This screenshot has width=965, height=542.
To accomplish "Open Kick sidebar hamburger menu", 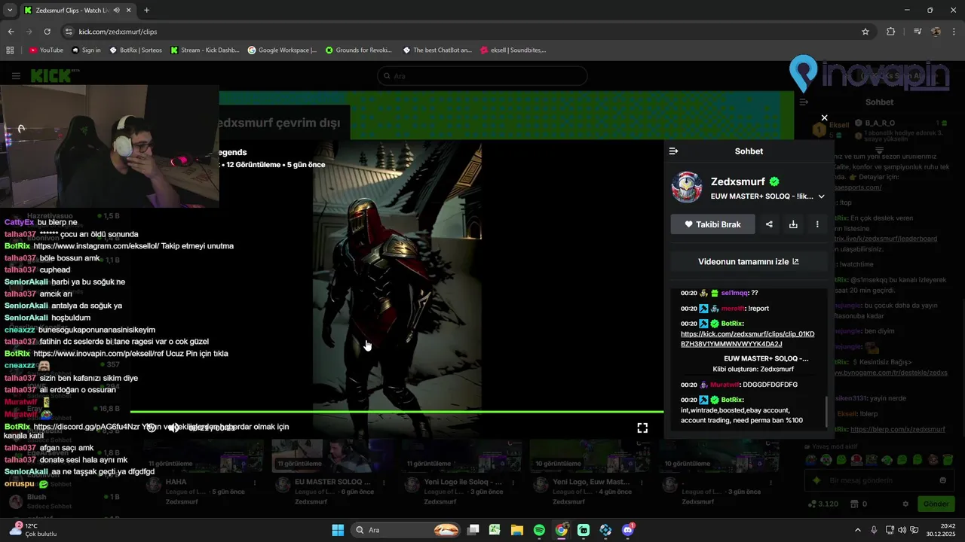I will click(x=16, y=76).
